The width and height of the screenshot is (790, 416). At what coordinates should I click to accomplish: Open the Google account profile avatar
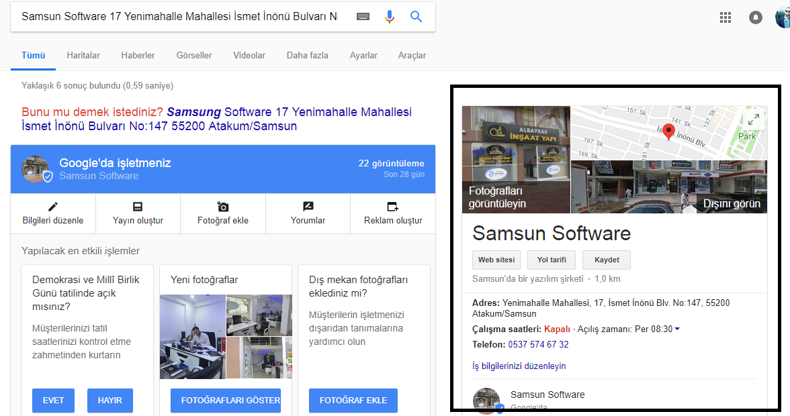coord(783,17)
